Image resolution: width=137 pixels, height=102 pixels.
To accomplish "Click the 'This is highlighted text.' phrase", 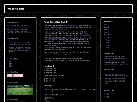I will coord(57,43).
